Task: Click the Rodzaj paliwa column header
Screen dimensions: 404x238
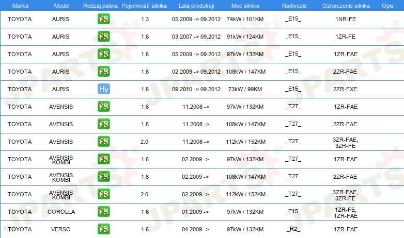Action: 100,6
